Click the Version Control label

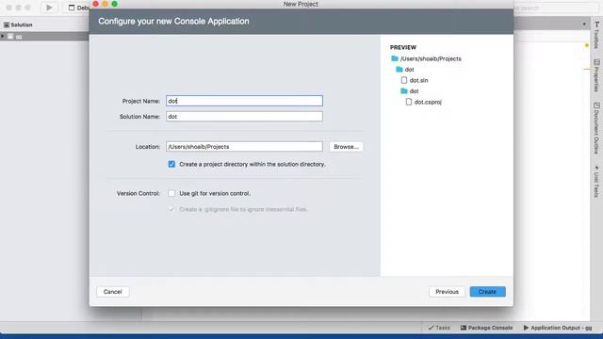point(139,193)
